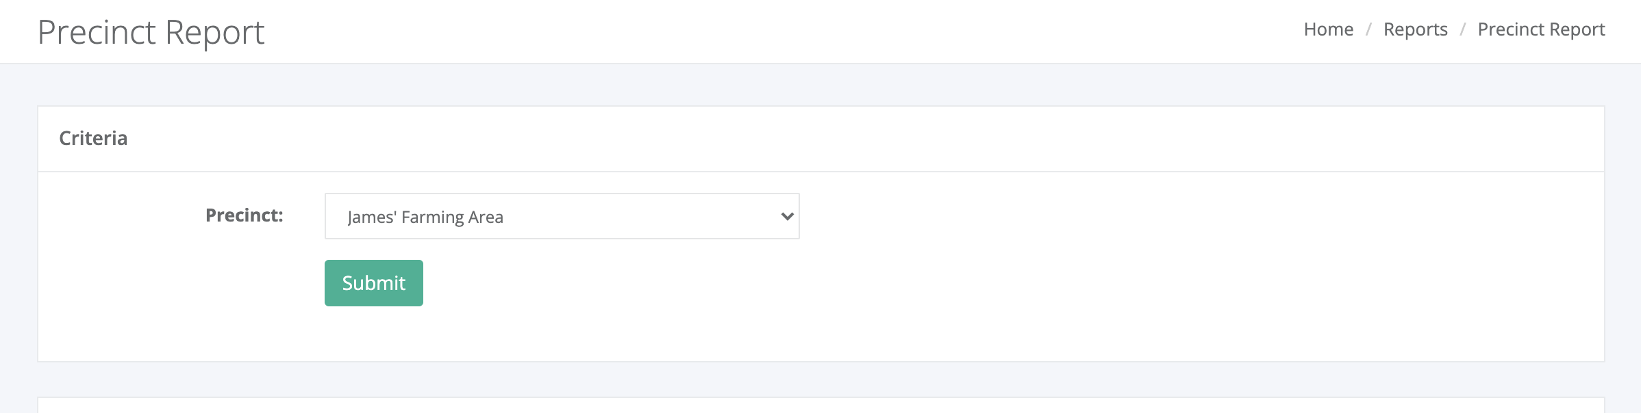This screenshot has width=1641, height=413.
Task: Open the Precinct dropdown chevron arrow
Action: pyautogui.click(x=787, y=216)
